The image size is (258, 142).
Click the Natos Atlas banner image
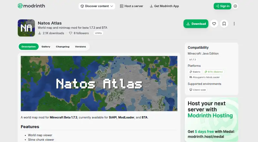tap(99, 84)
